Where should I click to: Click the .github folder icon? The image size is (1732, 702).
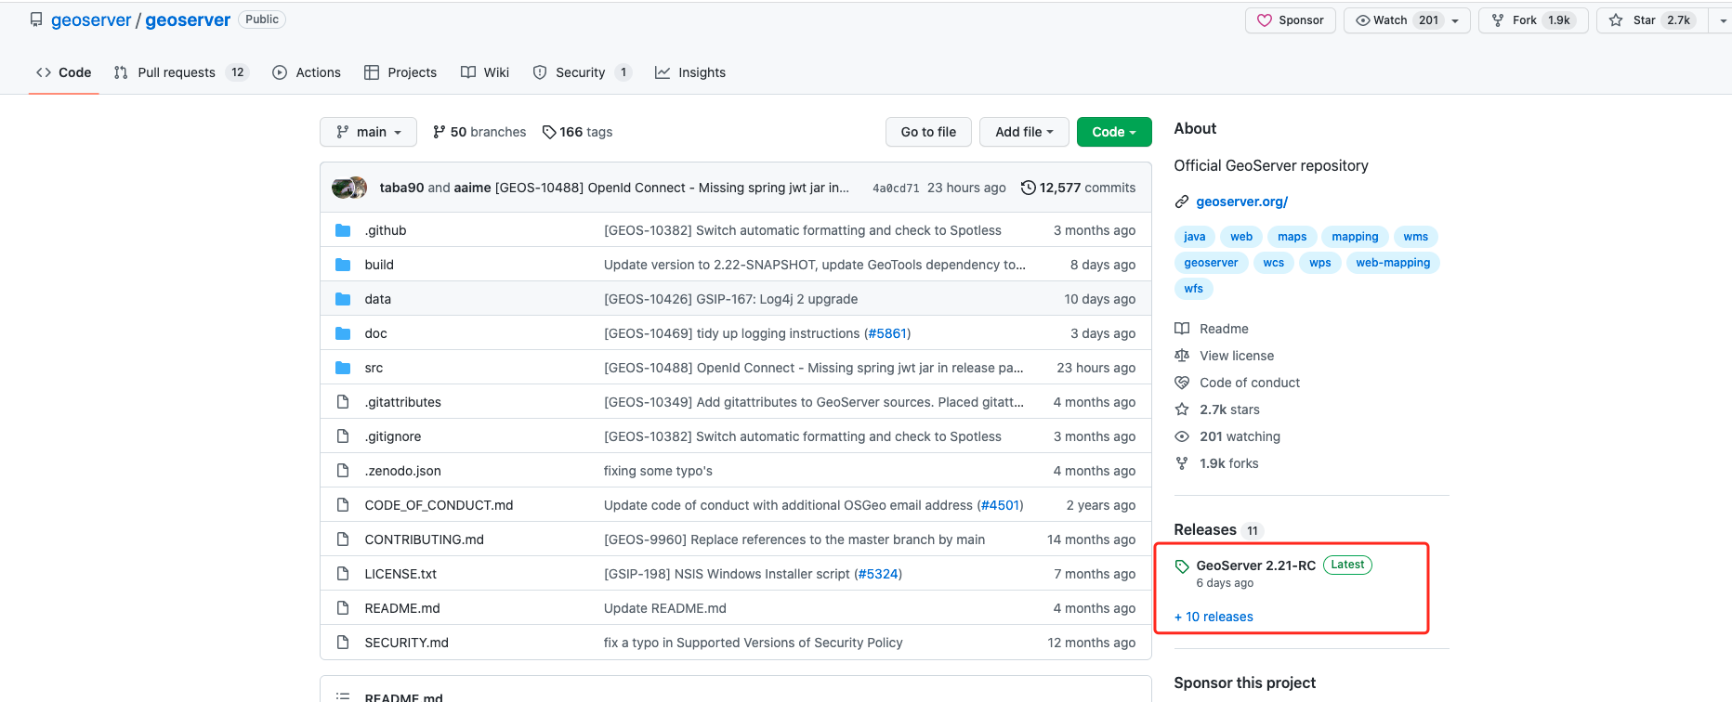click(x=343, y=230)
